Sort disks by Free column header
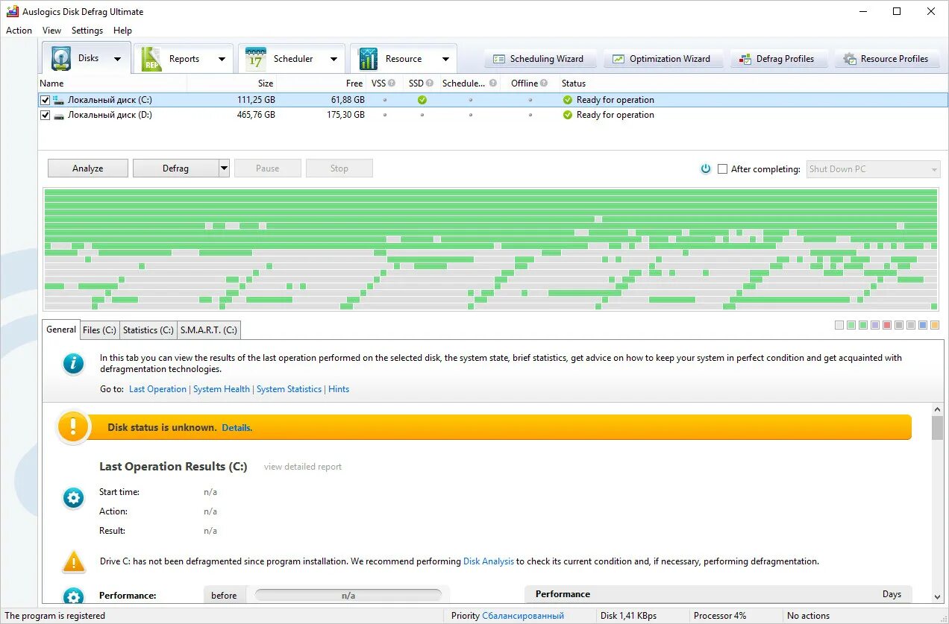This screenshot has width=949, height=624. pos(322,83)
